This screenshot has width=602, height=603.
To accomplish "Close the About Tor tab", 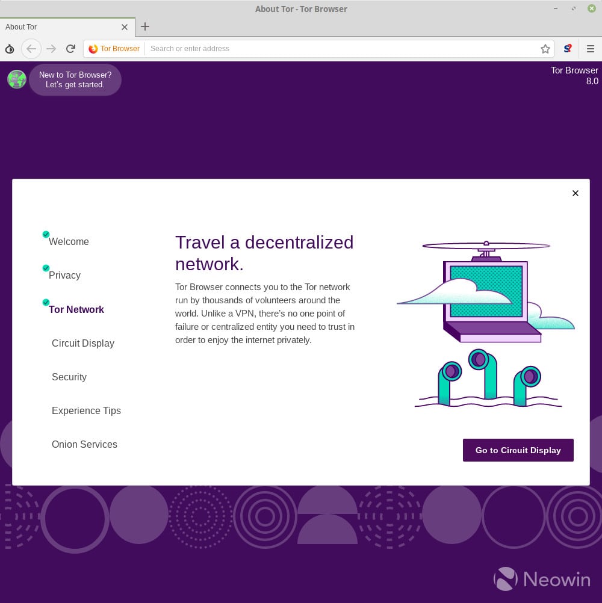I will tap(125, 27).
